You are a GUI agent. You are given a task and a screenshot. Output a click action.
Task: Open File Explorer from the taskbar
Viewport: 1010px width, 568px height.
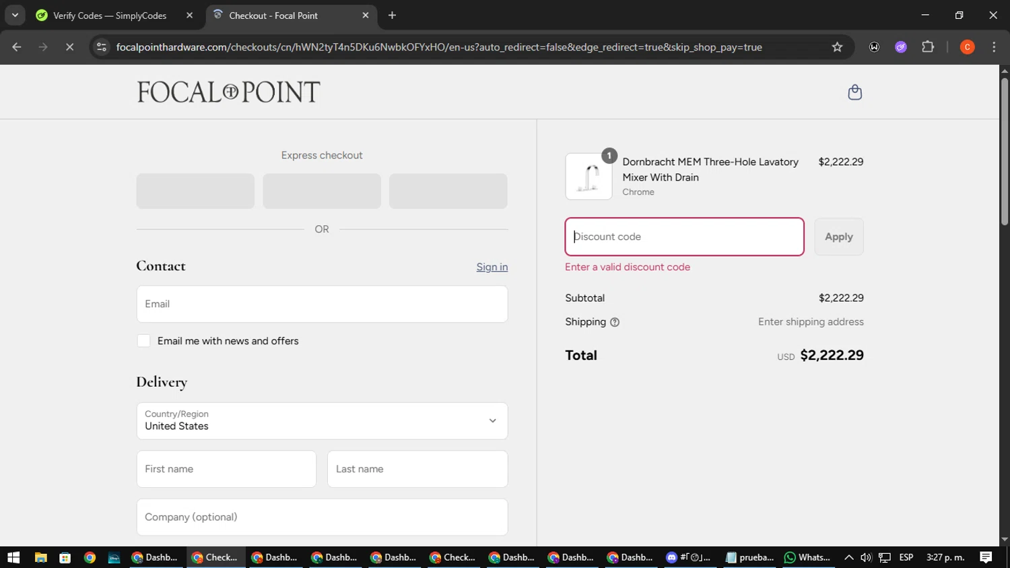coord(40,557)
